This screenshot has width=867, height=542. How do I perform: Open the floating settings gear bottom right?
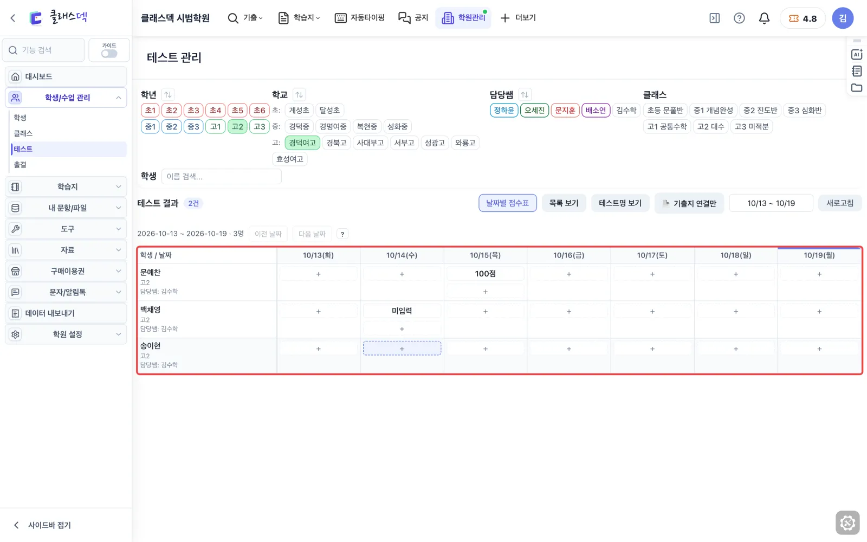[x=847, y=523]
